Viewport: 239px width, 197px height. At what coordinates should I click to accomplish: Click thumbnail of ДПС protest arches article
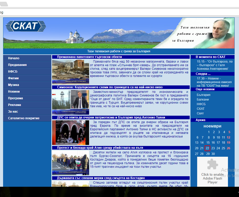coord(71,133)
